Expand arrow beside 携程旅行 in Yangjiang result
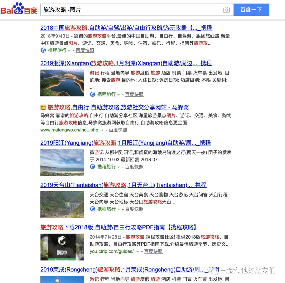 click(118, 167)
